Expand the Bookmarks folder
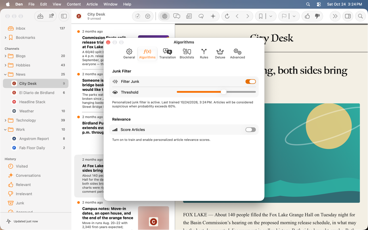The image size is (368, 230). pyautogui.click(x=5, y=38)
